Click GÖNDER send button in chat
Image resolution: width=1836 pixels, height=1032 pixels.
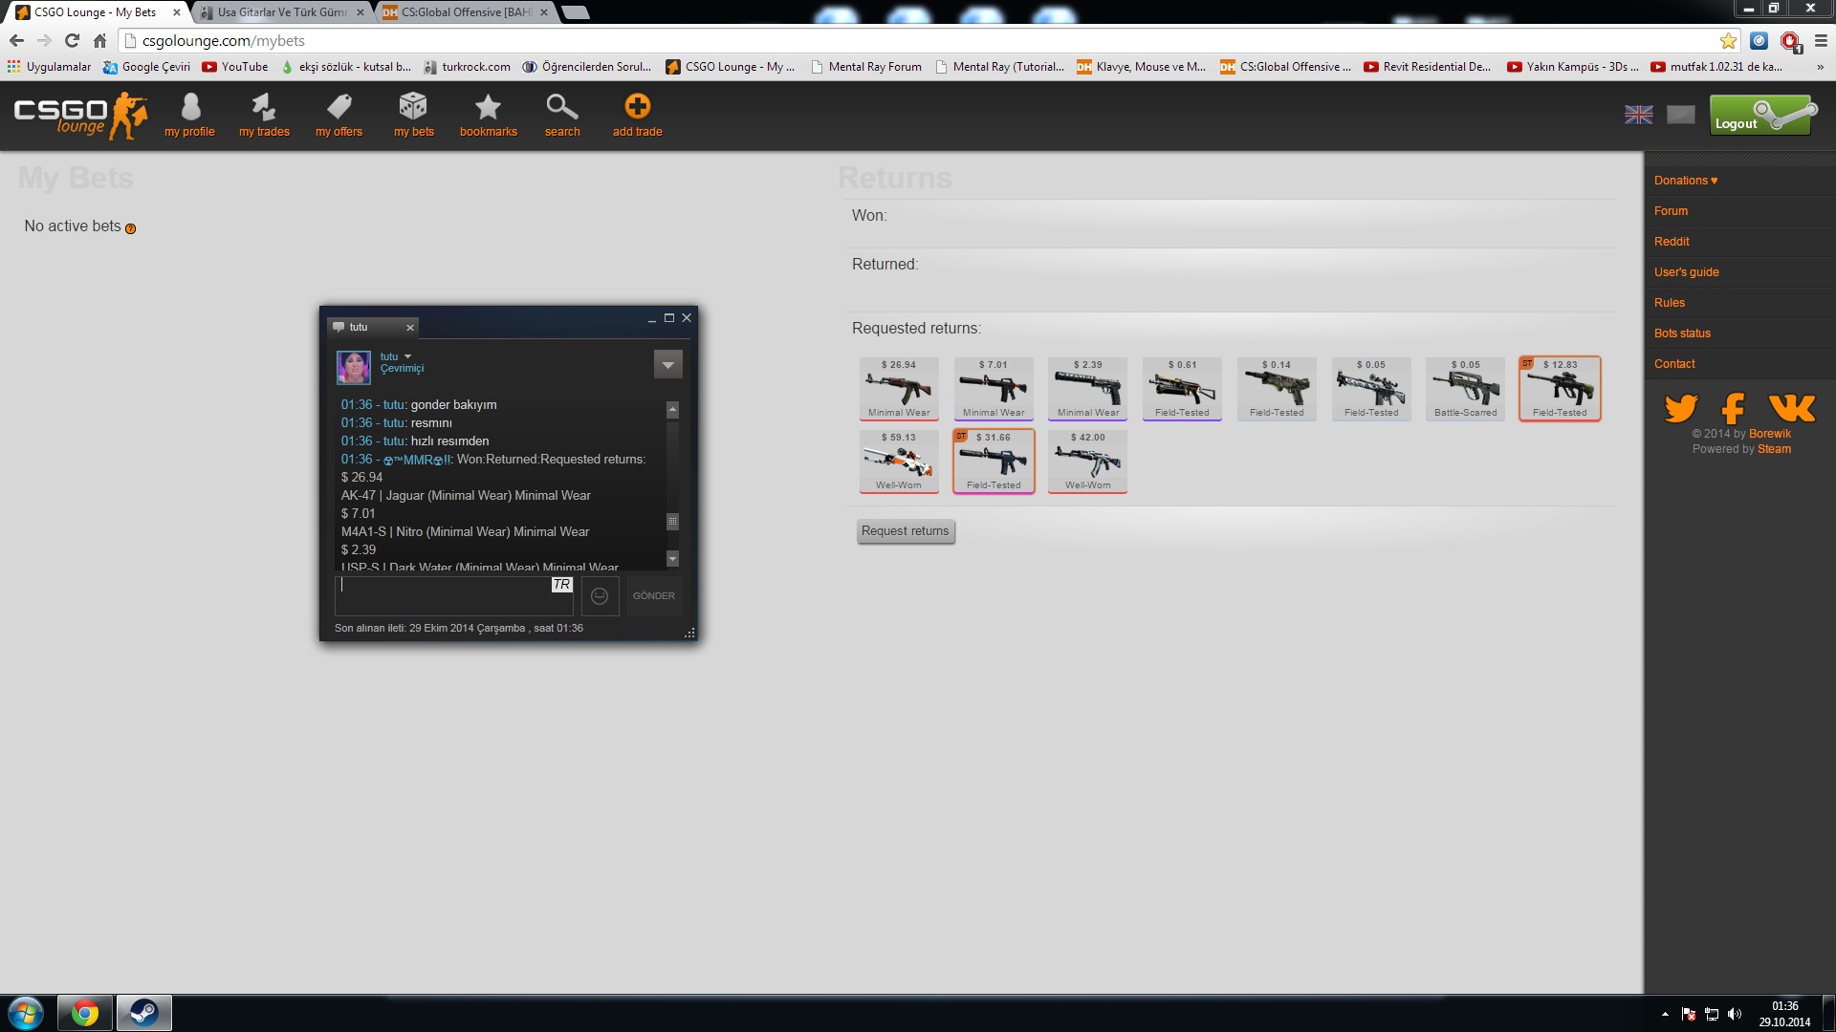tap(653, 596)
